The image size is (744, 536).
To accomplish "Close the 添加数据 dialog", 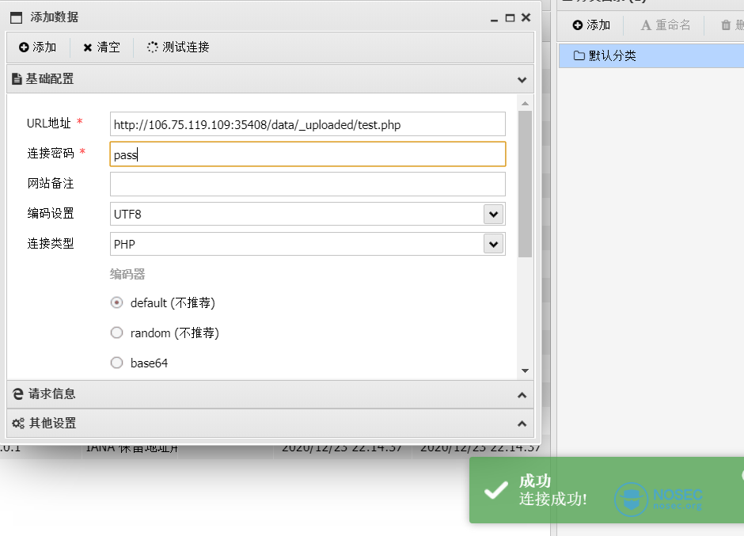I will click(x=526, y=17).
